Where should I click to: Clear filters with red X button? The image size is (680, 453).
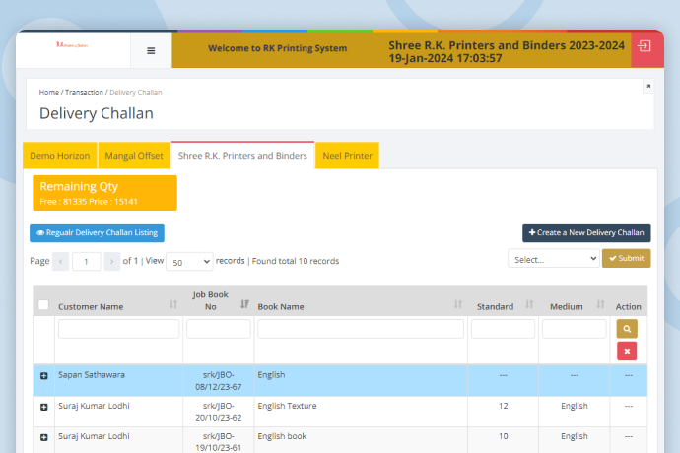(x=627, y=352)
